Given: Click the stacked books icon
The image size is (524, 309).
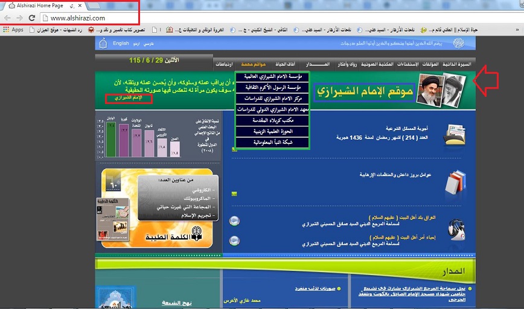Looking at the screenshot, I should tap(456, 182).
